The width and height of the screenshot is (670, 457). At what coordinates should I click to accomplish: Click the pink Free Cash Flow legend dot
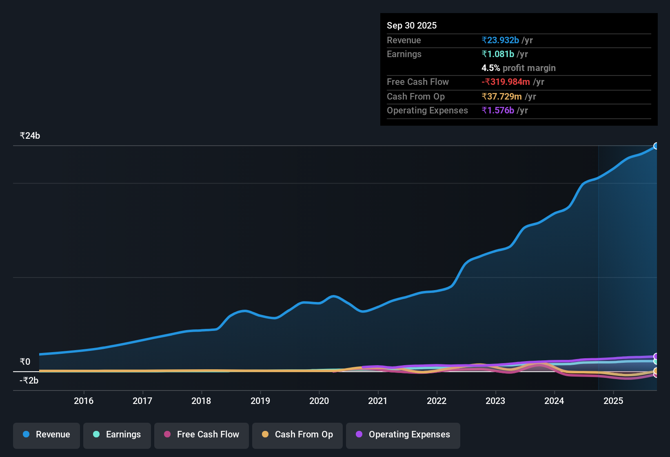[166, 435]
